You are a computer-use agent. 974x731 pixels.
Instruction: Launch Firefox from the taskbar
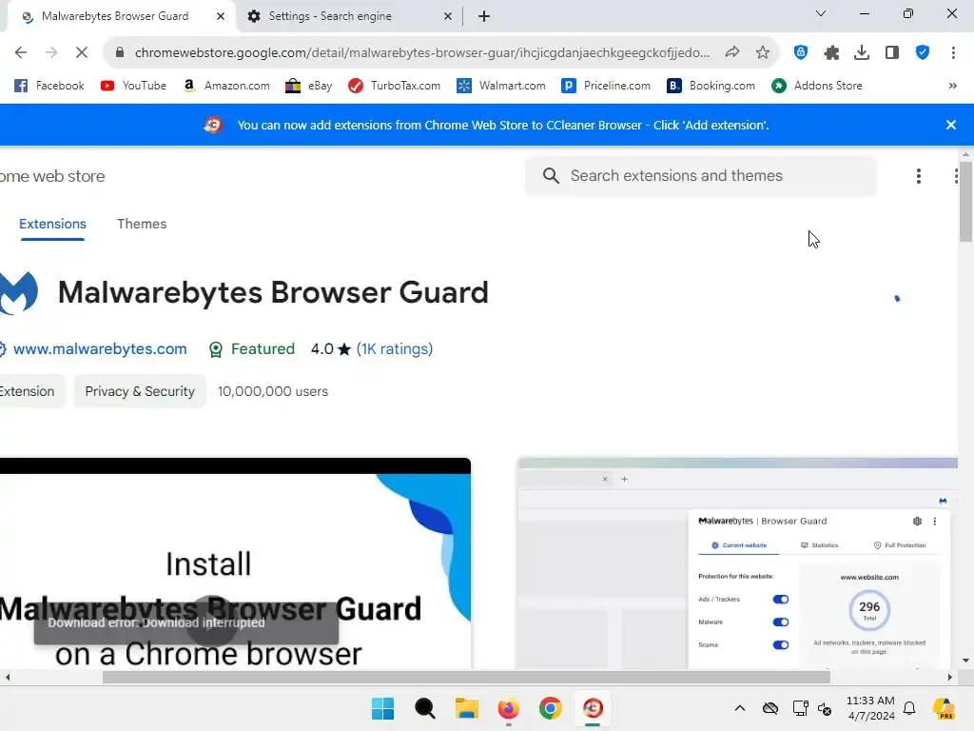tap(509, 708)
